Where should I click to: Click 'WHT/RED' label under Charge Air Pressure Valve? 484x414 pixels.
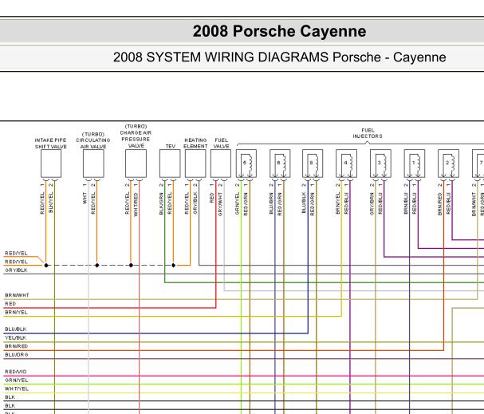136,204
